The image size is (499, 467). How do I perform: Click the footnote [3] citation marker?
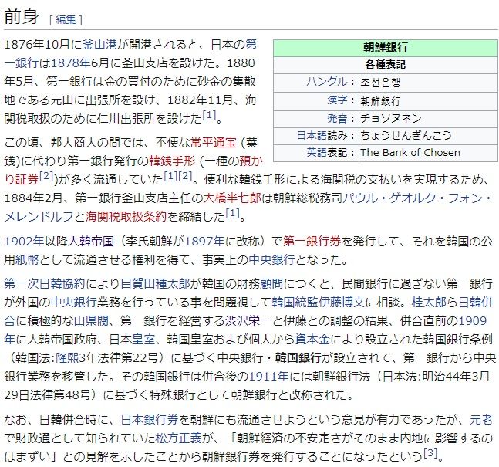click(430, 452)
